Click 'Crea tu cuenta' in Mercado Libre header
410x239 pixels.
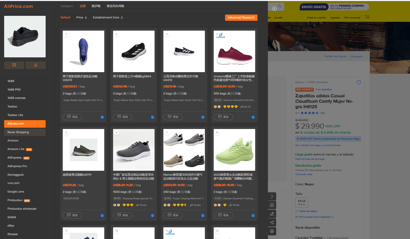pos(316,18)
